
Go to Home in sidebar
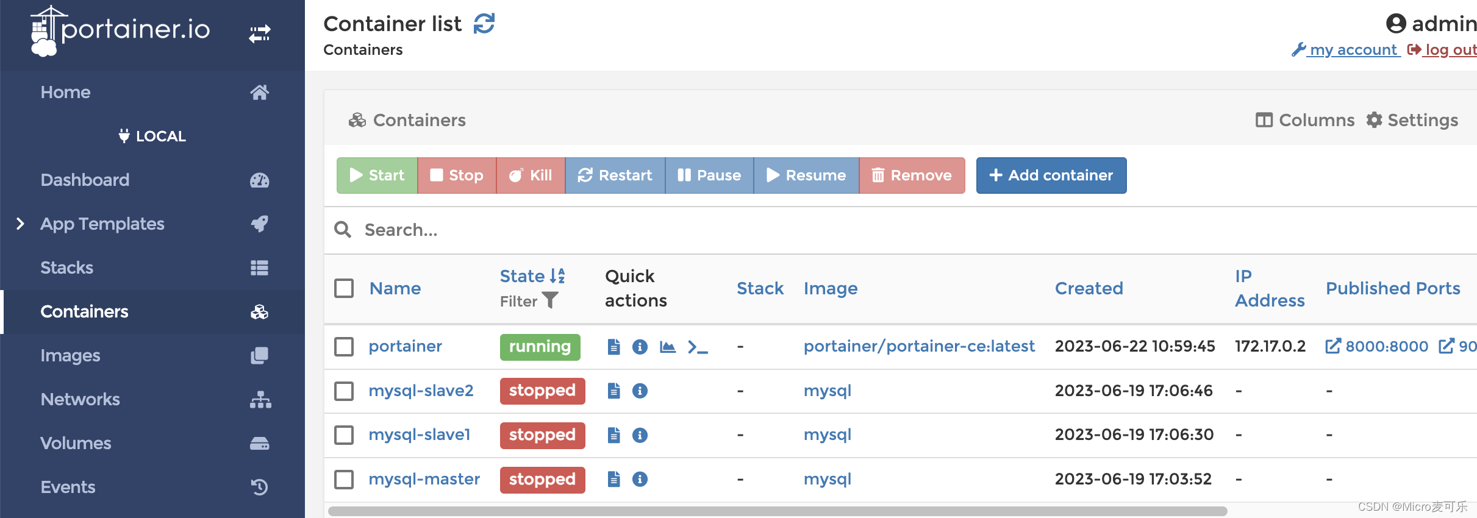pos(152,92)
